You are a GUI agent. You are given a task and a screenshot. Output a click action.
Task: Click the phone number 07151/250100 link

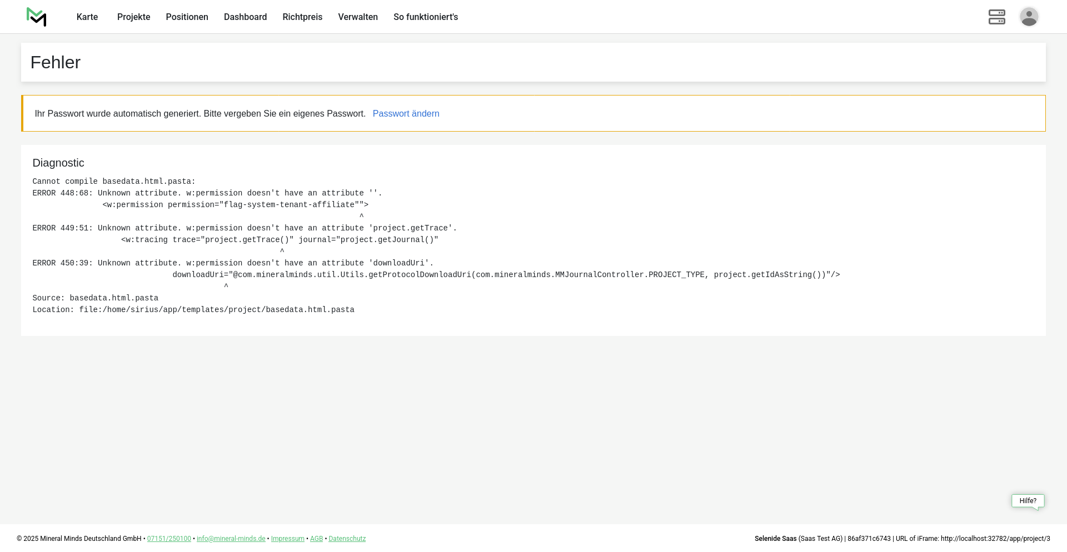pyautogui.click(x=169, y=539)
